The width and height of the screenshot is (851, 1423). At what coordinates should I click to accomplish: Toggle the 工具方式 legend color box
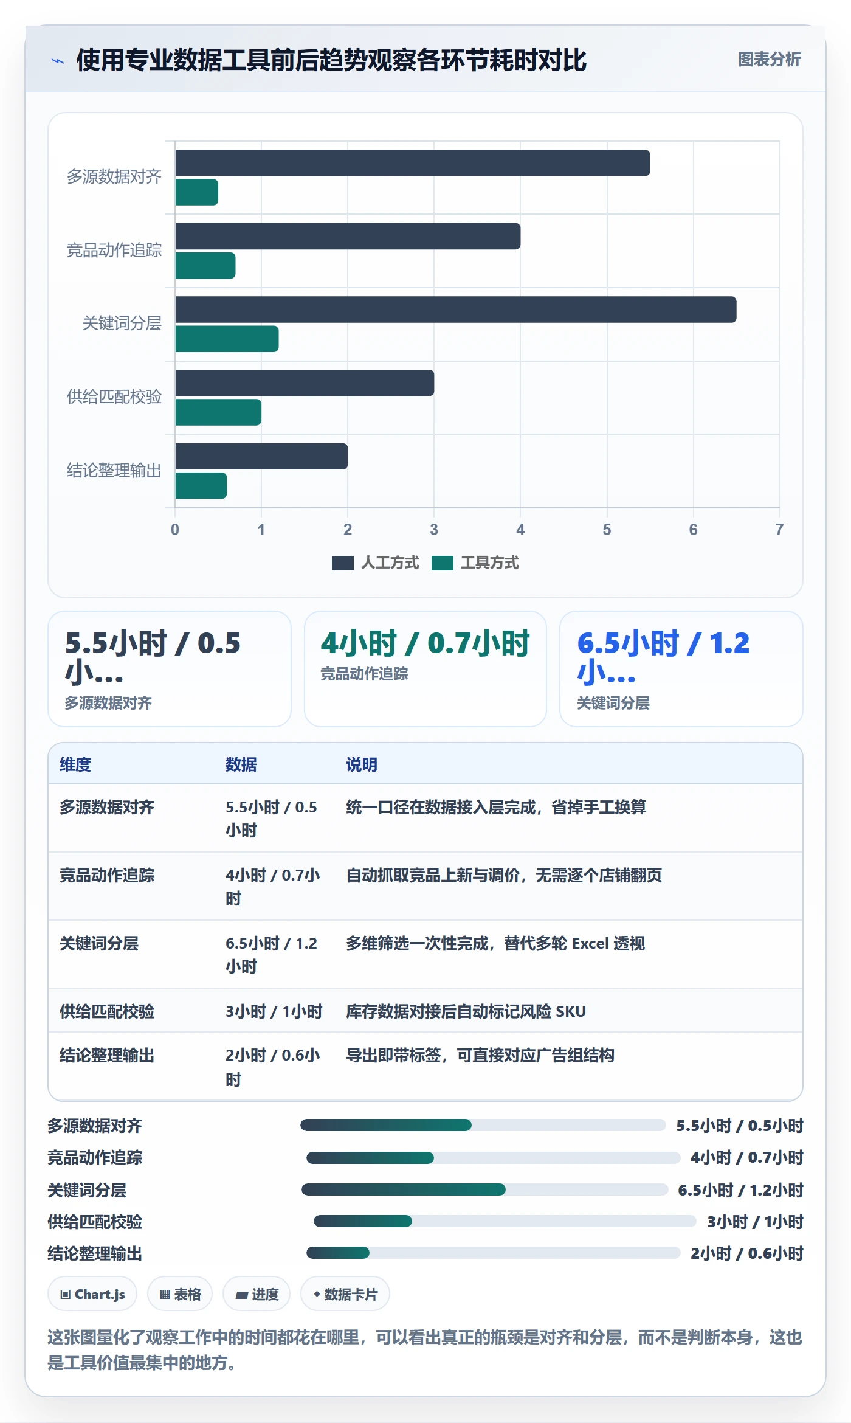point(442,563)
